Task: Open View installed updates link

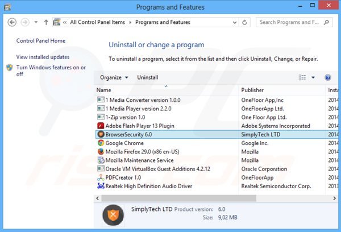Action: pos(43,57)
